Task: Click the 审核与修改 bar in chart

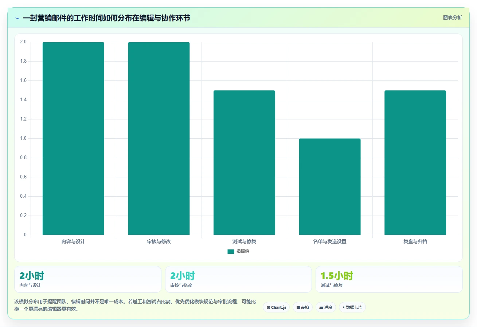Action: [159, 138]
